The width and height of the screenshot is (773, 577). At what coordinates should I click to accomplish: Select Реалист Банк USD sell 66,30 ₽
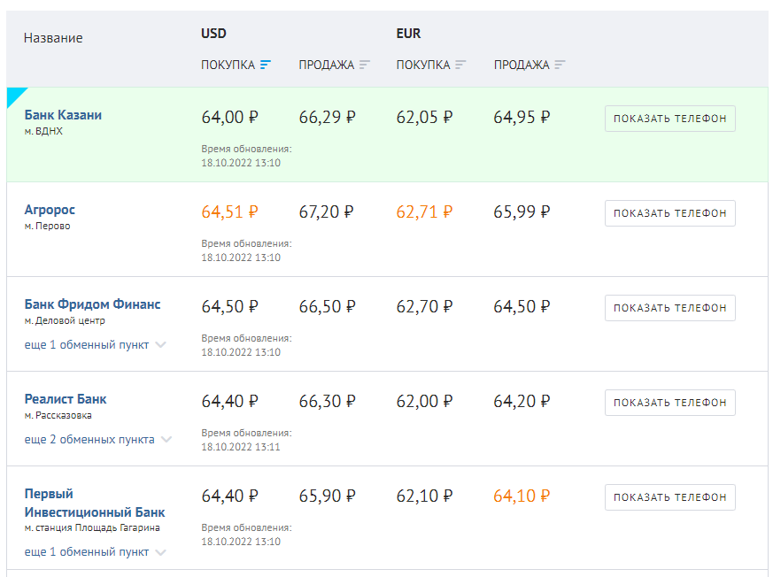[328, 401]
